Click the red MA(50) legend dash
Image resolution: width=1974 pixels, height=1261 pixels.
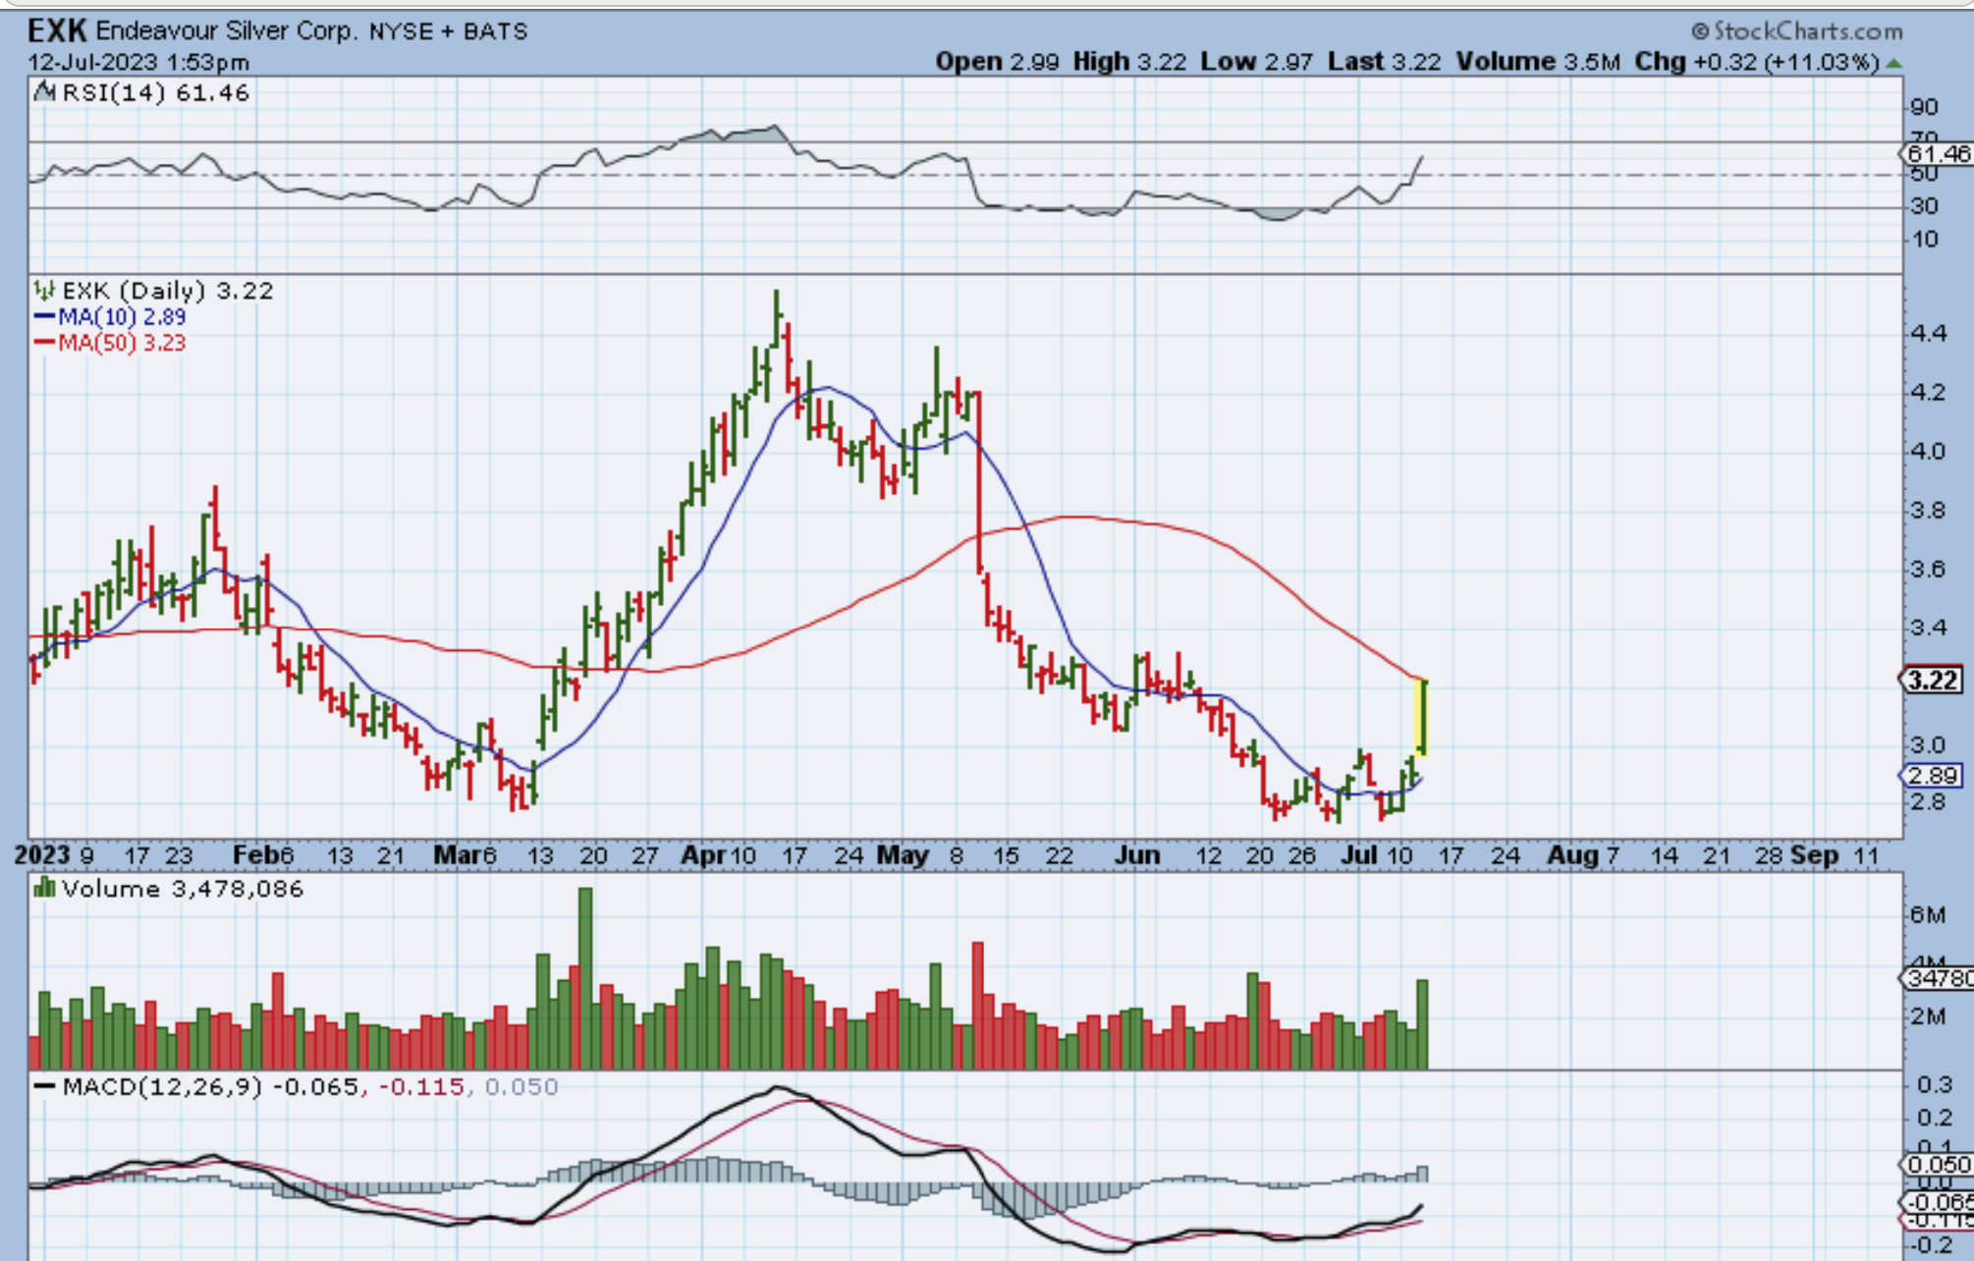tap(44, 343)
